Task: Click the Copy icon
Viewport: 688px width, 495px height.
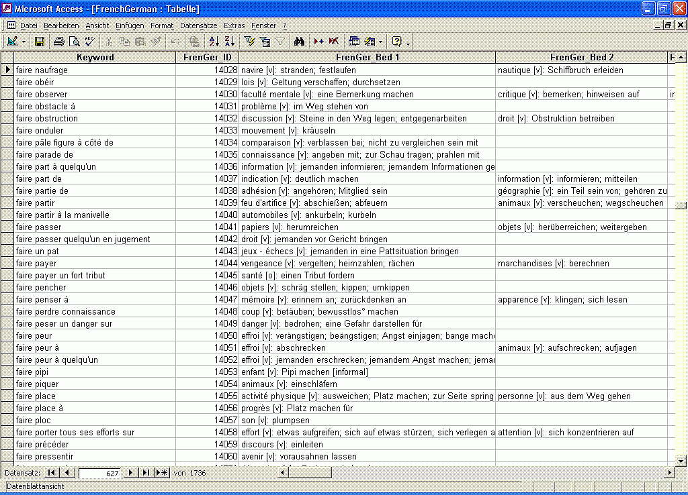Action: click(124, 42)
